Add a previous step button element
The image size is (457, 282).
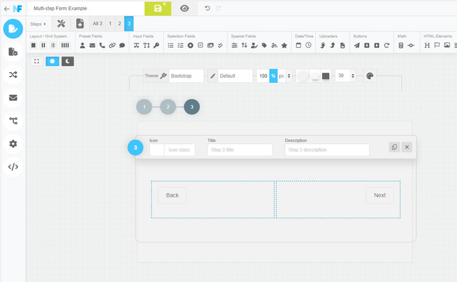click(x=367, y=45)
